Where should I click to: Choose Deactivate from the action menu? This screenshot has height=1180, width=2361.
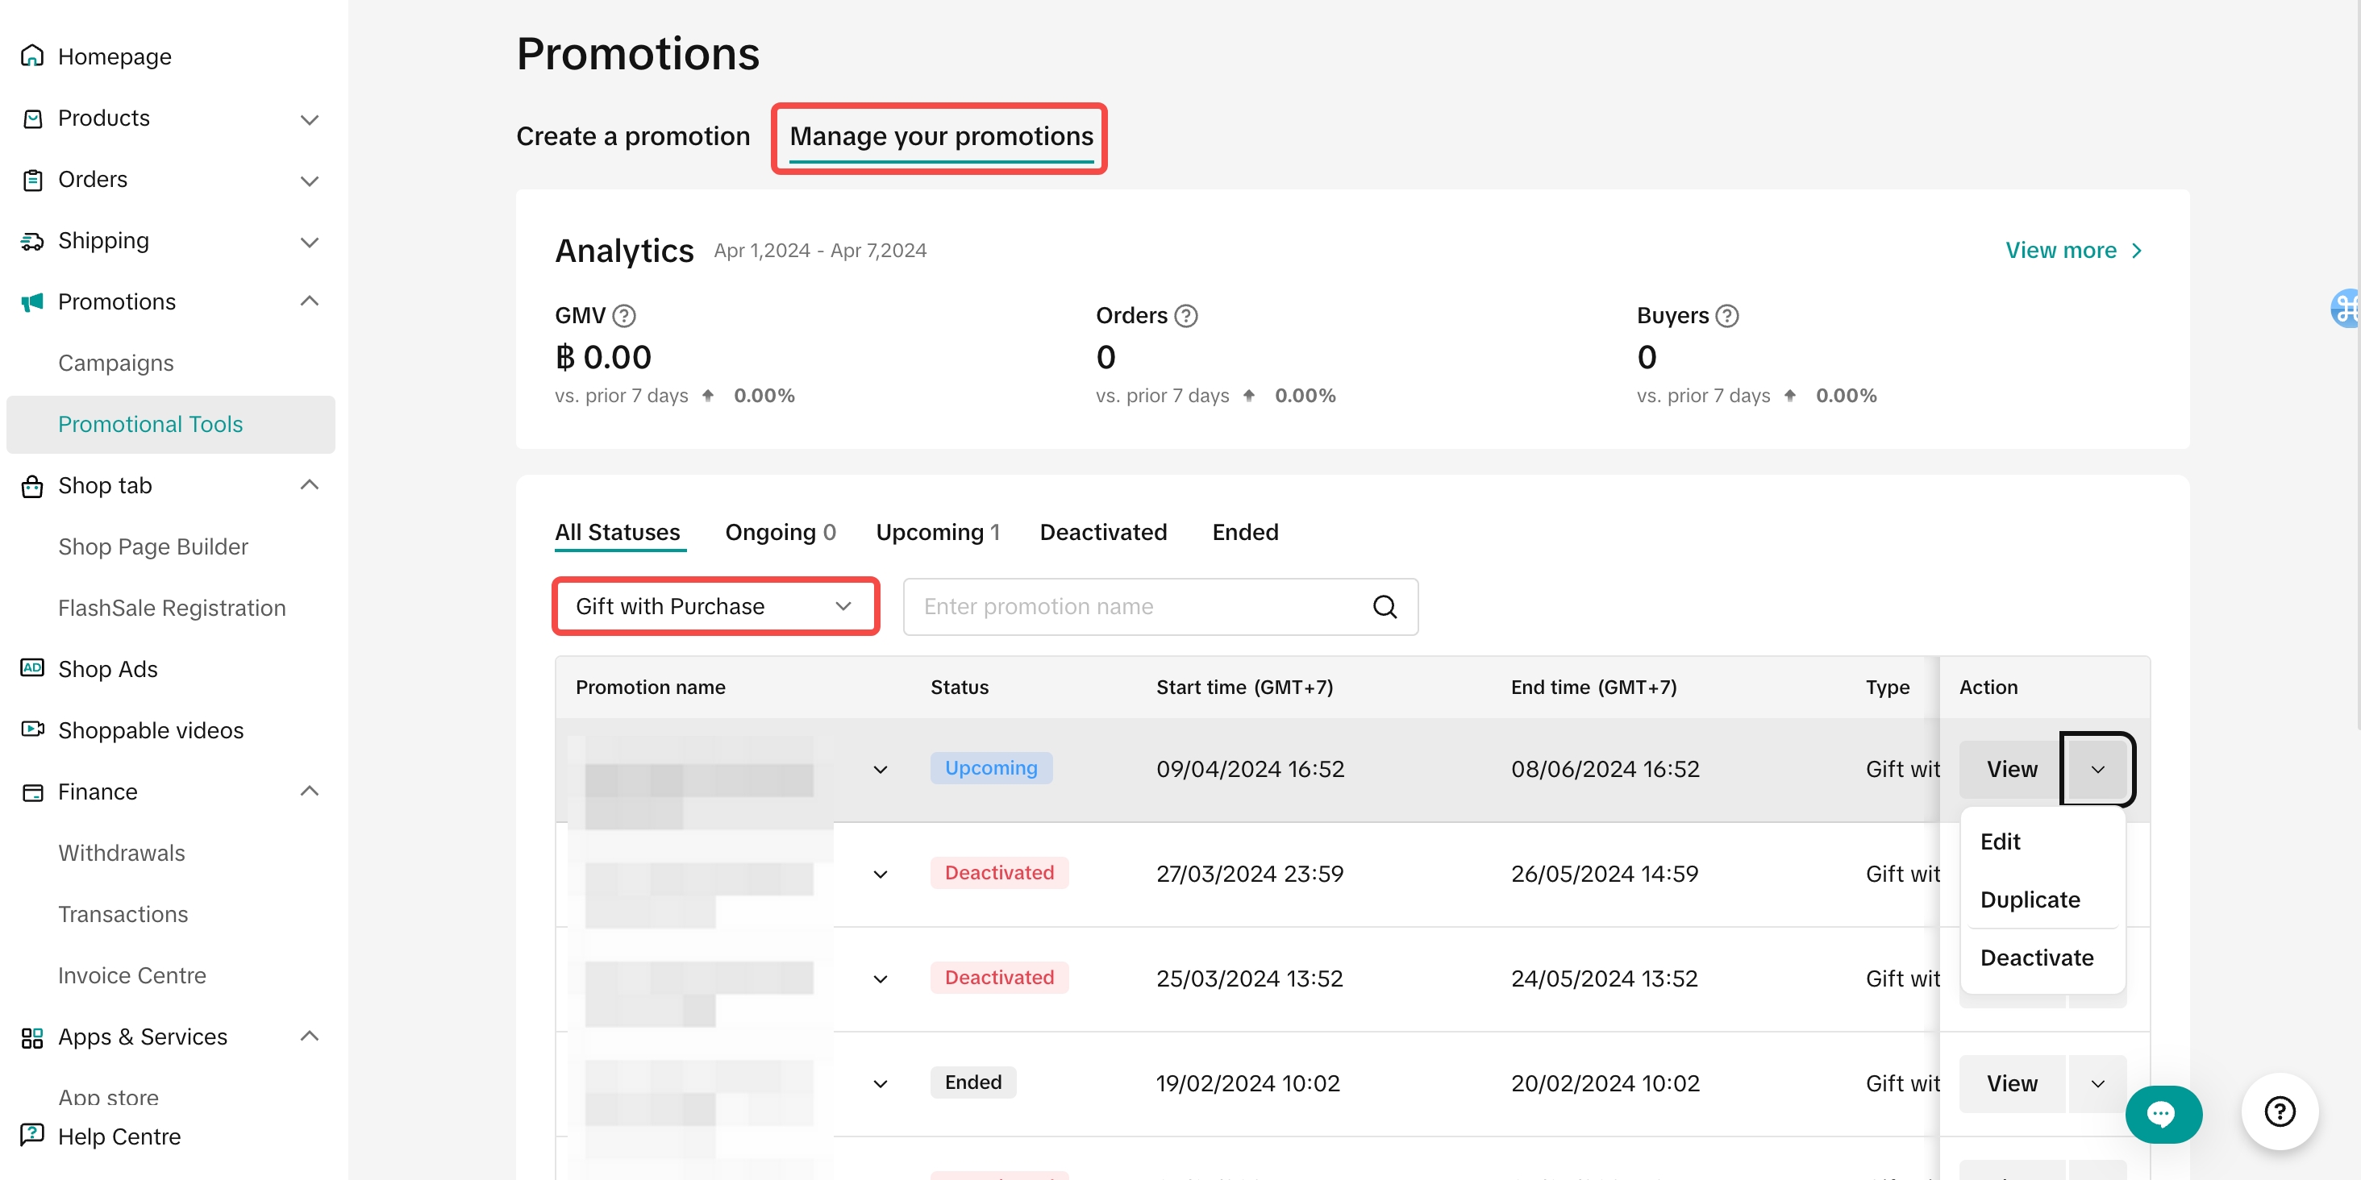[2037, 958]
